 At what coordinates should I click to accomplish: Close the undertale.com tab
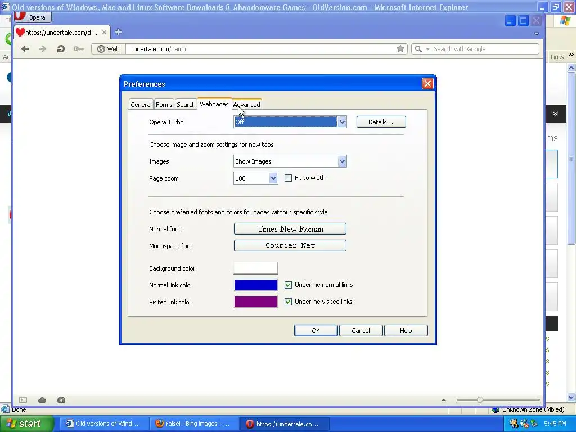(x=104, y=32)
